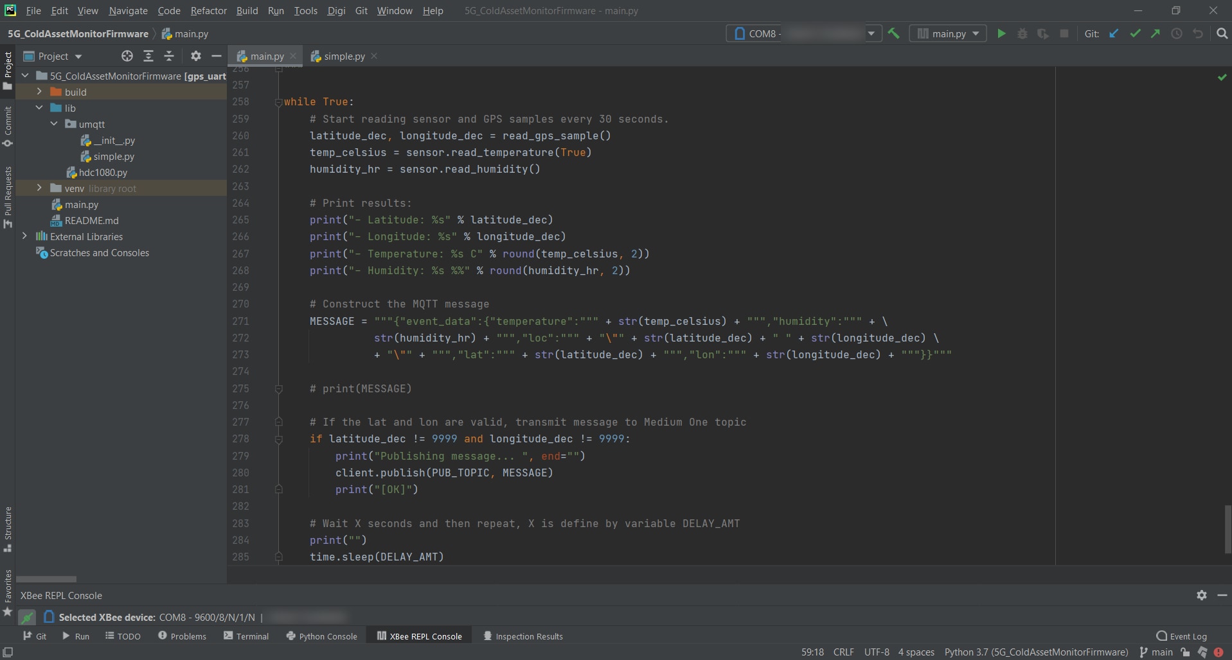Open the COM8 serial port dropdown
The width and height of the screenshot is (1232, 660).
tap(872, 33)
